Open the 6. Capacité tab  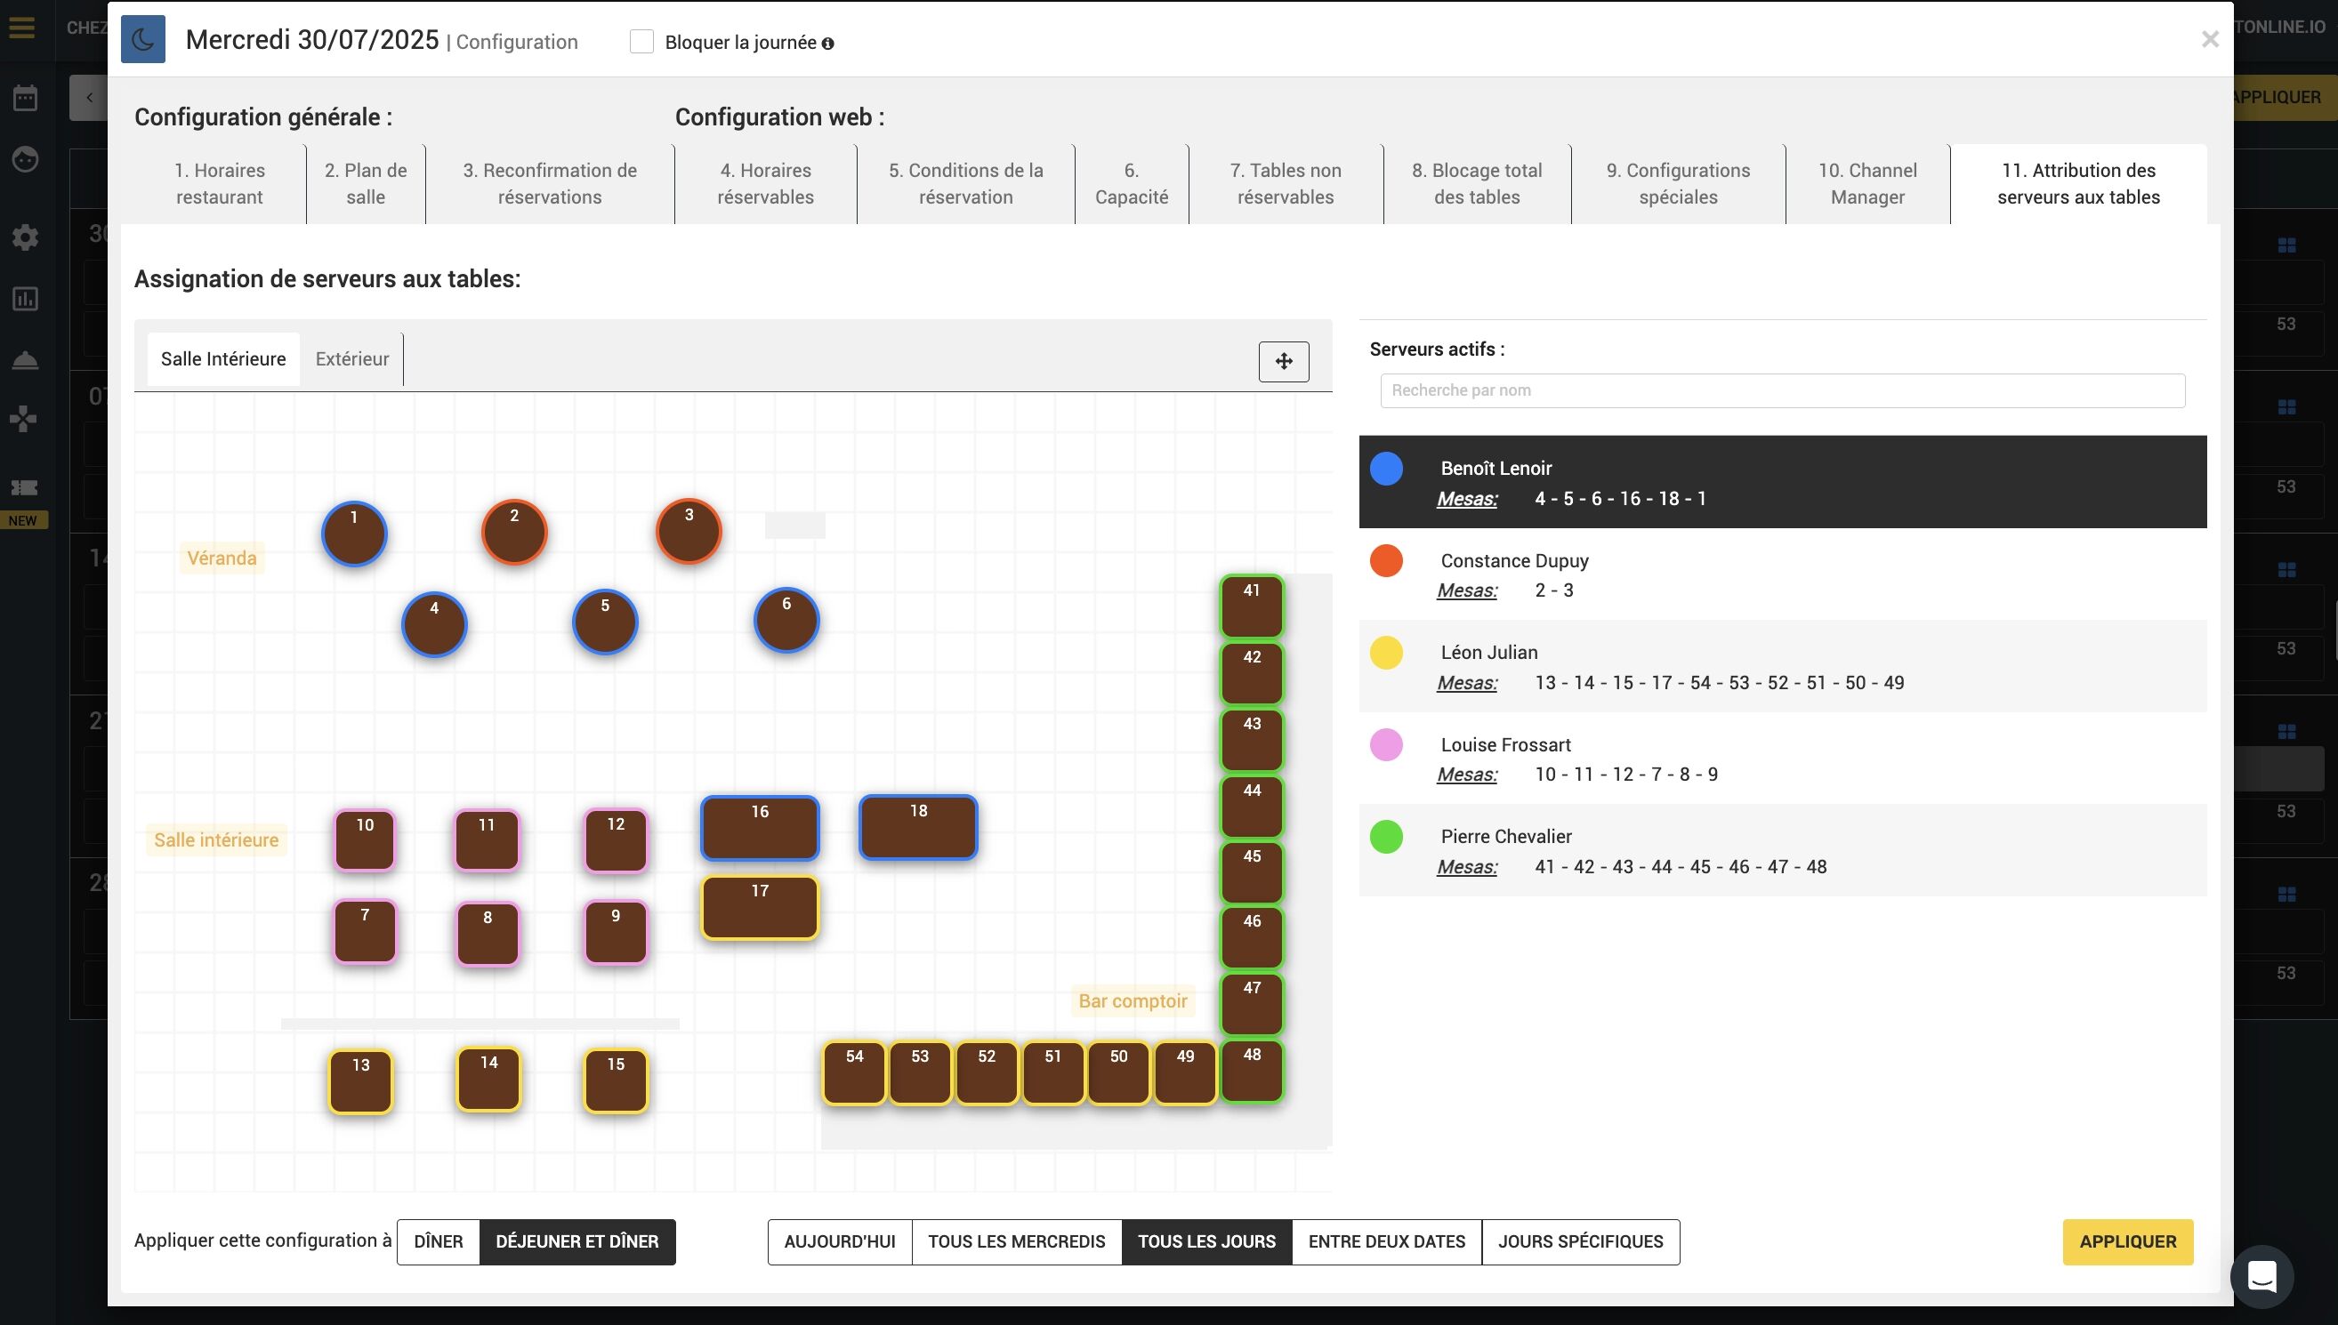1131,184
